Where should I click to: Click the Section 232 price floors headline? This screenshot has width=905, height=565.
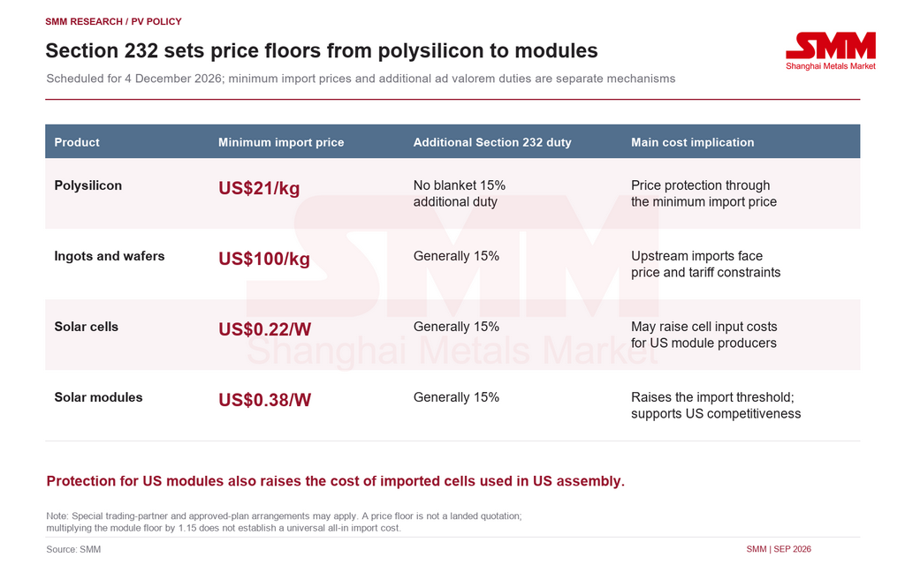[x=322, y=50]
